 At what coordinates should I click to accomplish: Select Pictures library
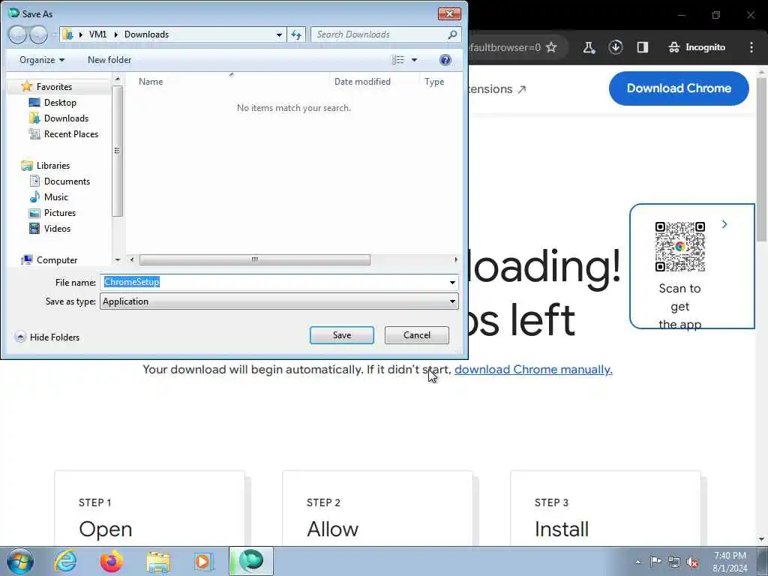[60, 212]
